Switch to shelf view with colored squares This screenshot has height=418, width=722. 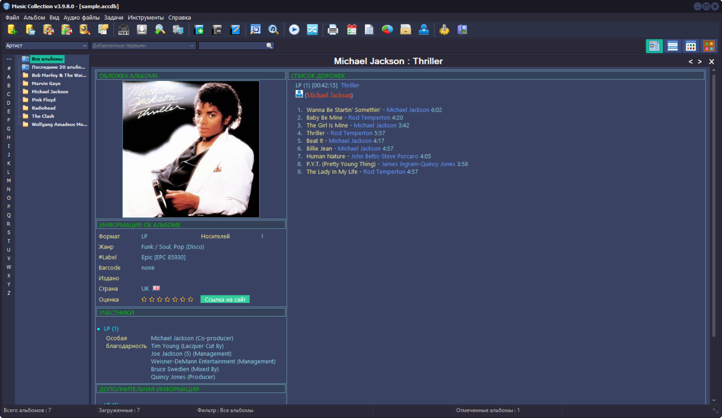709,46
